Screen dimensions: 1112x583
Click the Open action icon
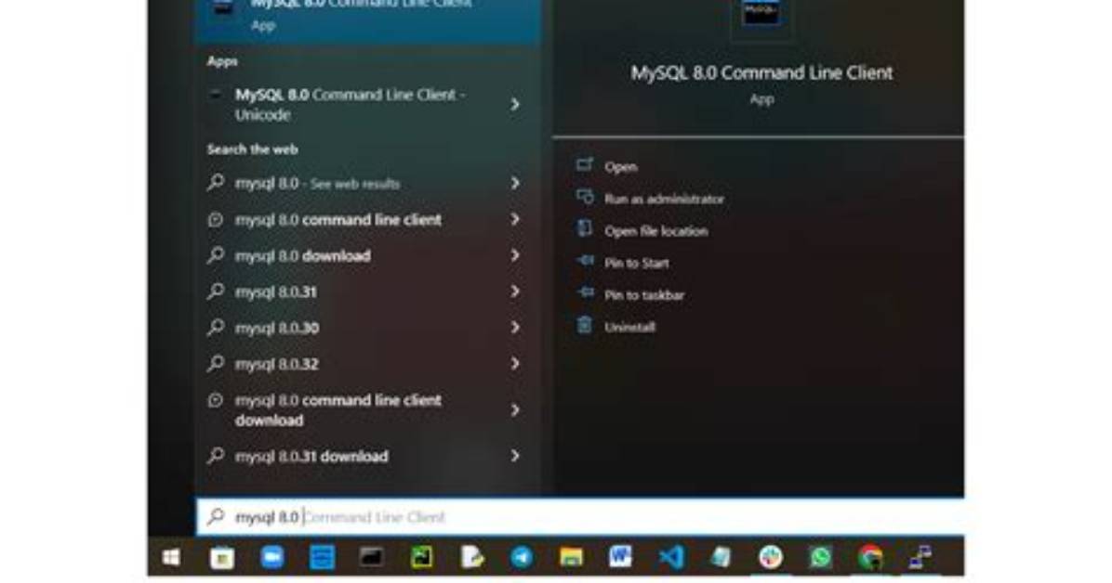(x=585, y=165)
